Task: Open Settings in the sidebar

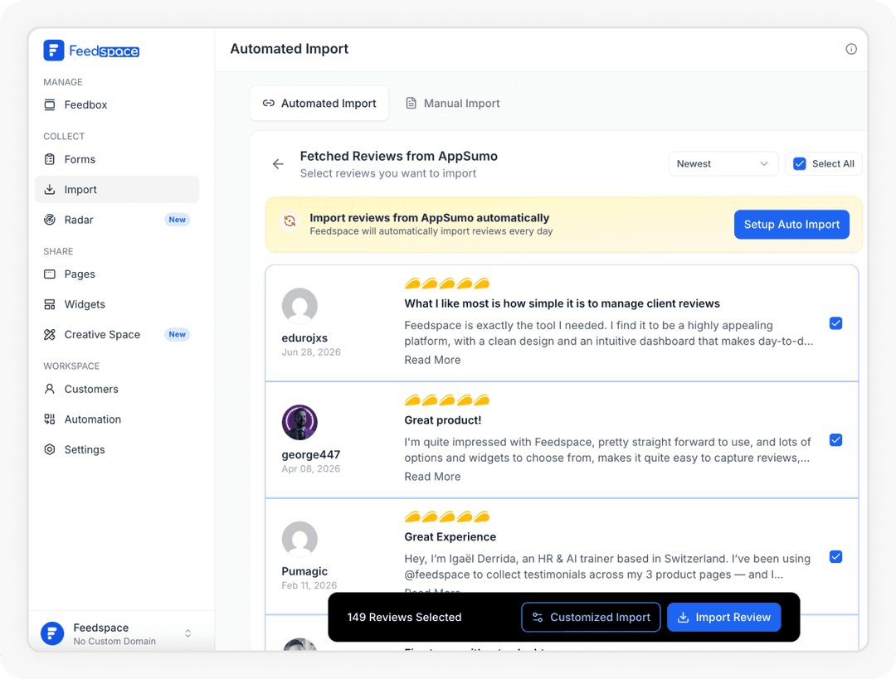Action: pyautogui.click(x=117, y=449)
